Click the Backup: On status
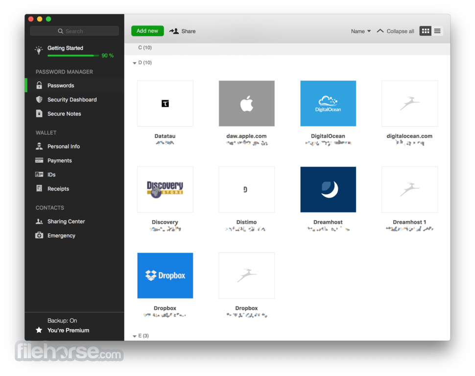Screen dimensions: 475x376 (x=62, y=321)
